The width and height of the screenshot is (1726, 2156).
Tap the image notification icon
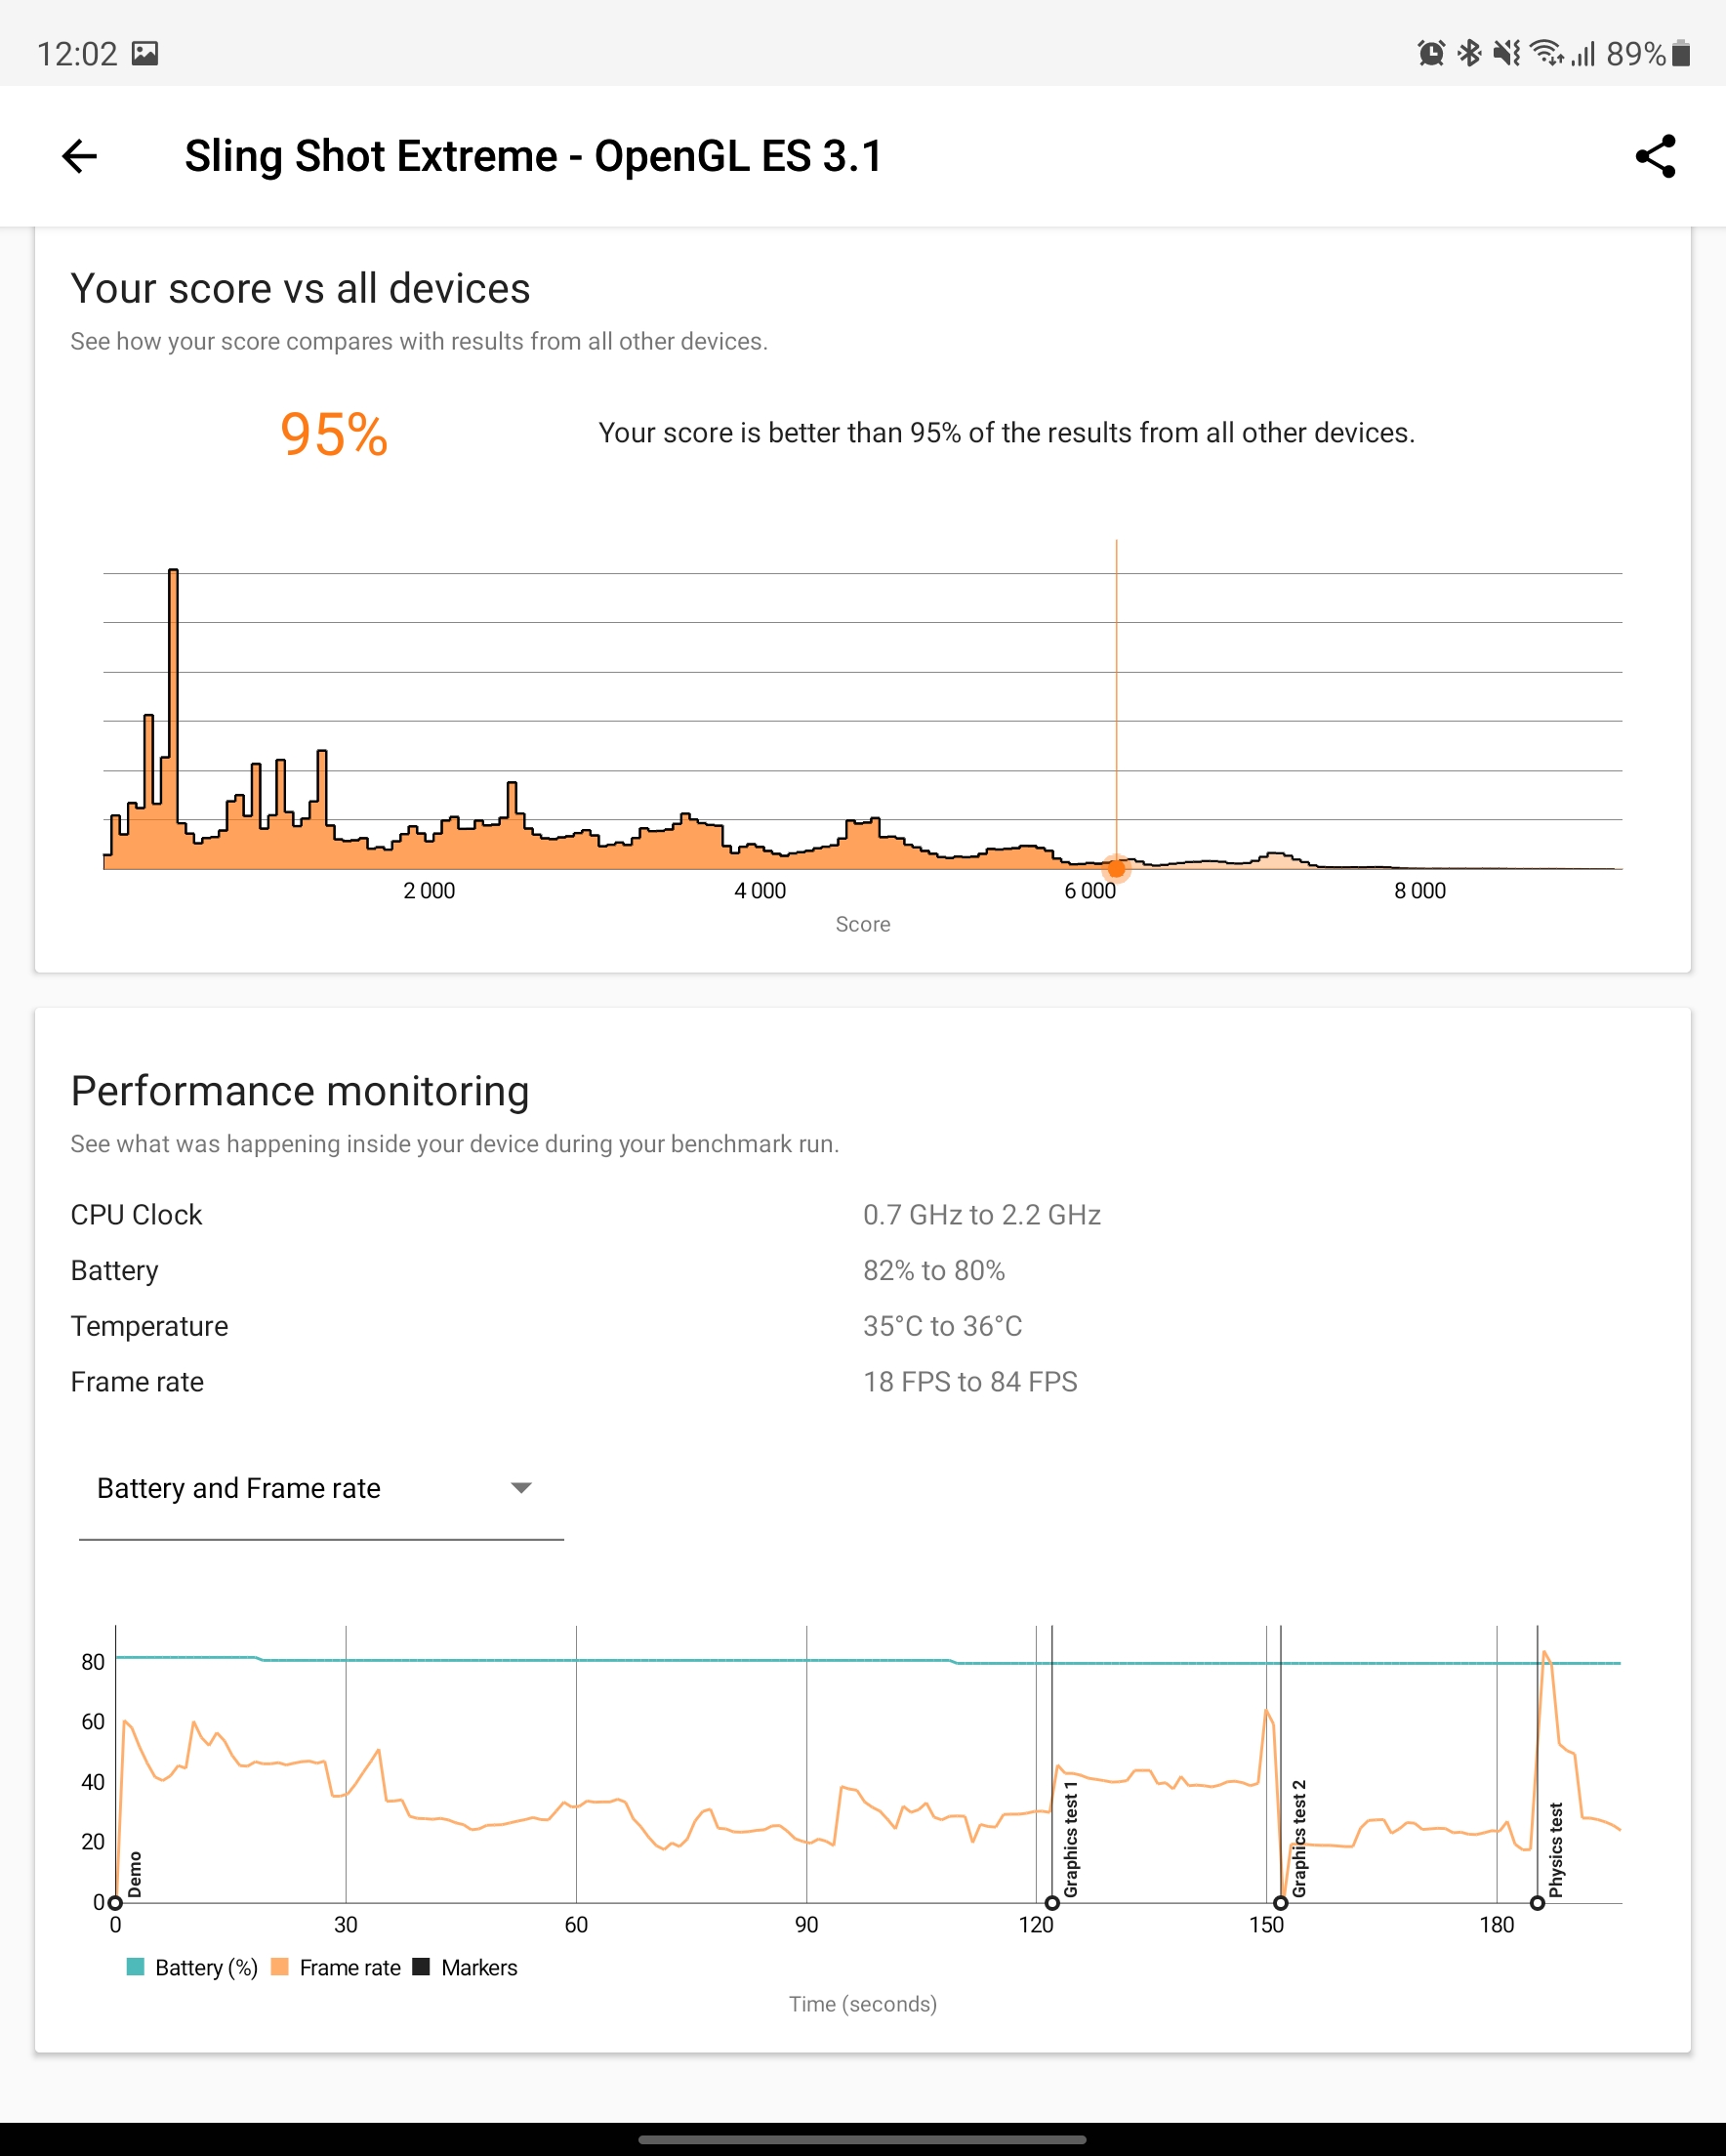click(145, 53)
